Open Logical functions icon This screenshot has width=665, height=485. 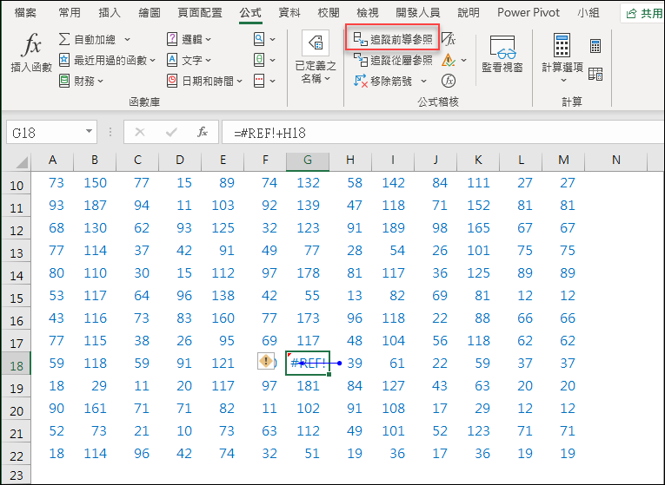pos(172,39)
